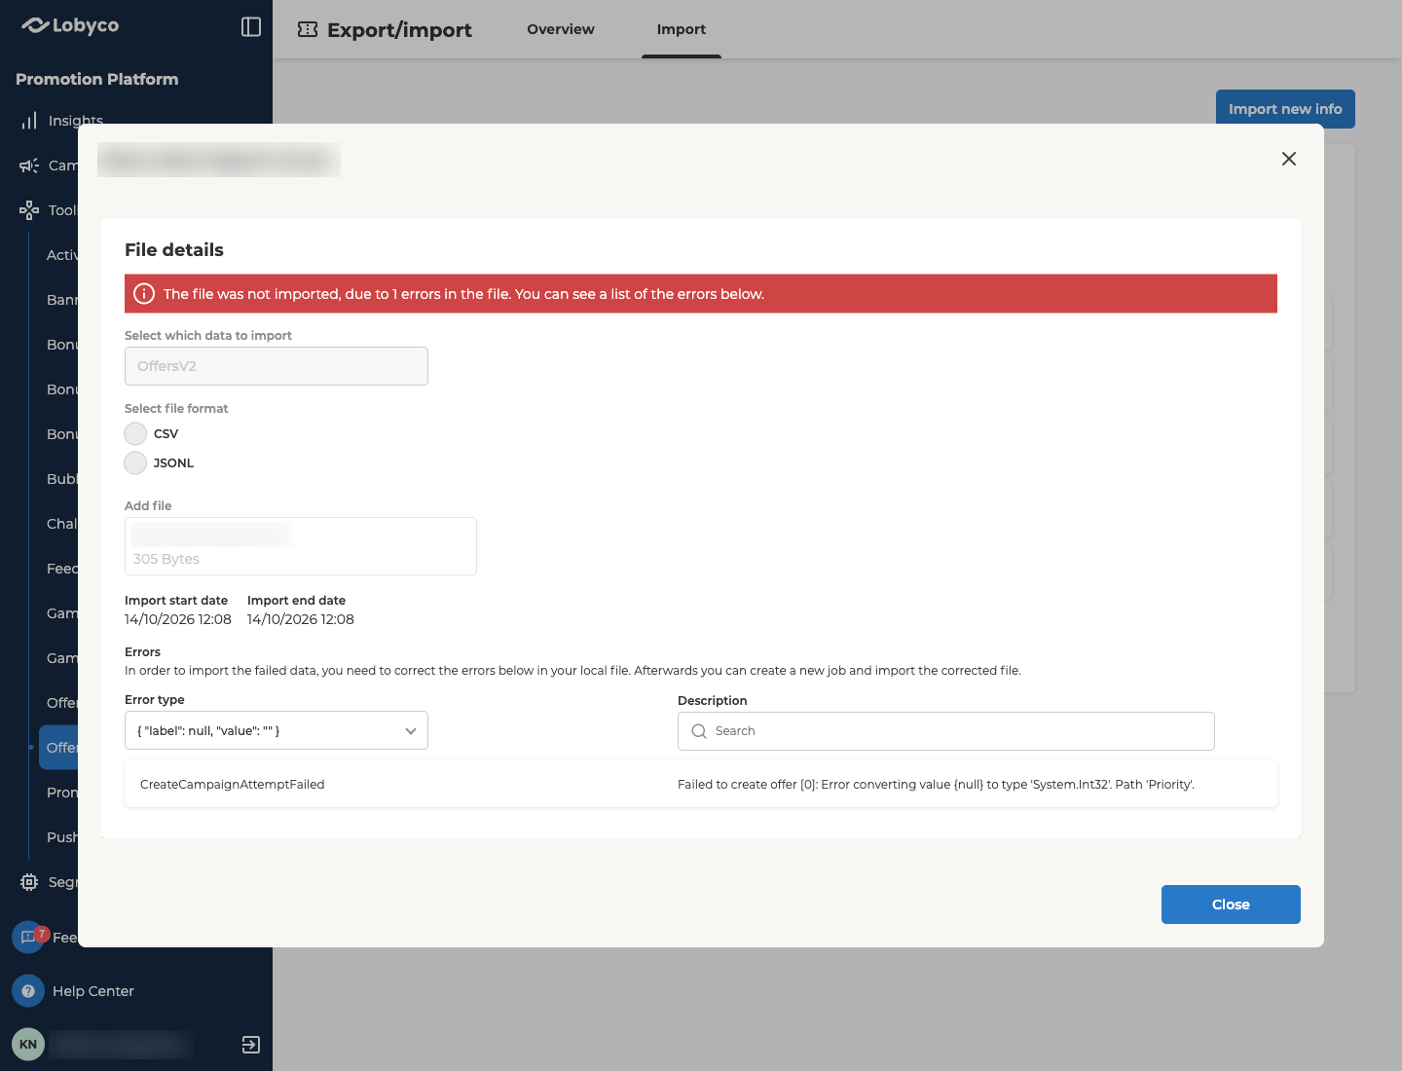
Task: Open the Campaigns megaphone icon
Action: tap(29, 166)
